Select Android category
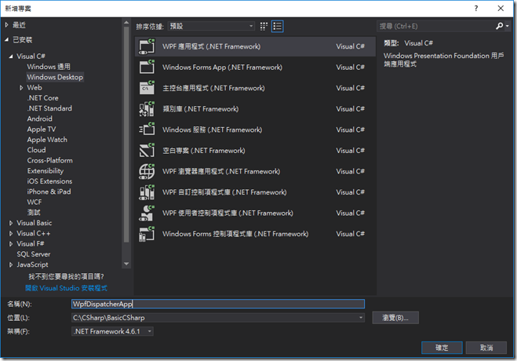 (x=39, y=119)
